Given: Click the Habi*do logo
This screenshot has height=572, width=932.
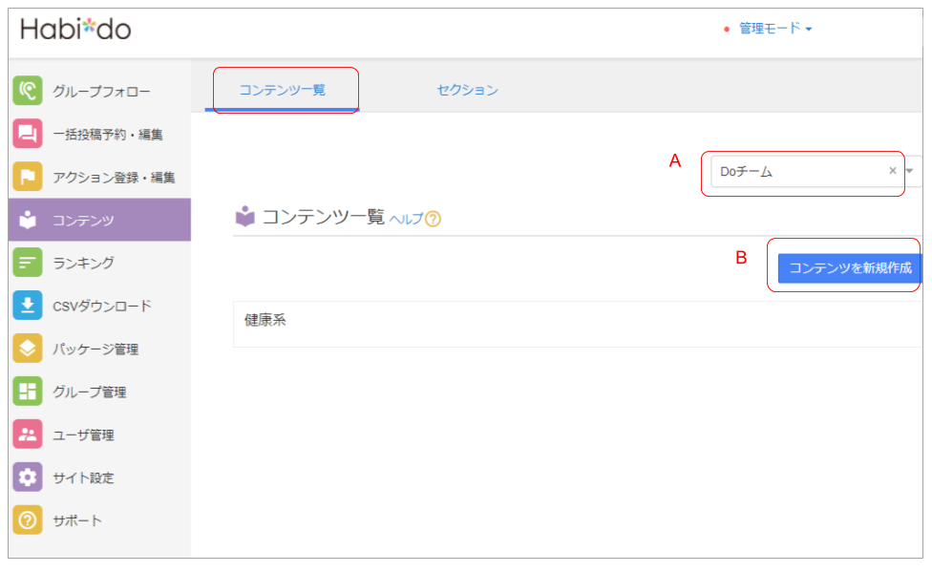Looking at the screenshot, I should coord(76,29).
